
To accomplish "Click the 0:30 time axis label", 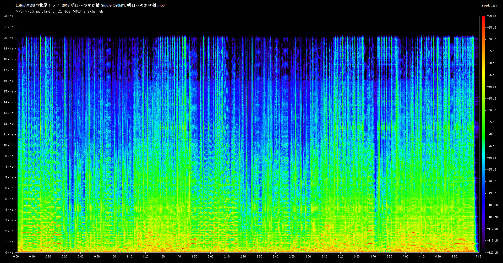I will 64,256.
